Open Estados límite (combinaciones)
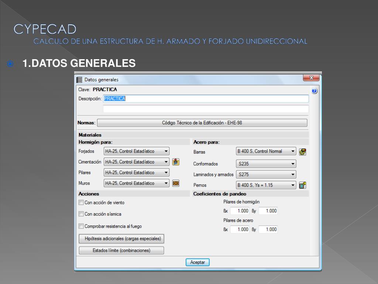 click(121, 250)
